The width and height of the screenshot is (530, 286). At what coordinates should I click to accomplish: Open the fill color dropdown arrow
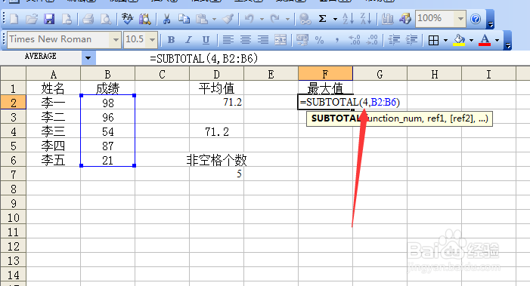coord(471,41)
